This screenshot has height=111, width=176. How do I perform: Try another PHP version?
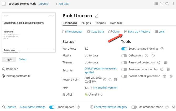point(105,88)
